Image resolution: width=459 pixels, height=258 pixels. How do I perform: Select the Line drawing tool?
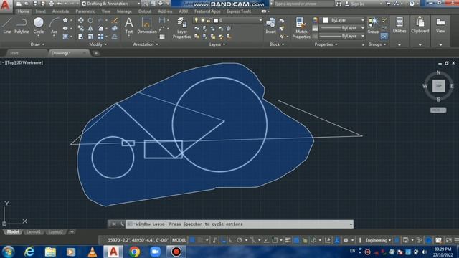click(x=7, y=25)
